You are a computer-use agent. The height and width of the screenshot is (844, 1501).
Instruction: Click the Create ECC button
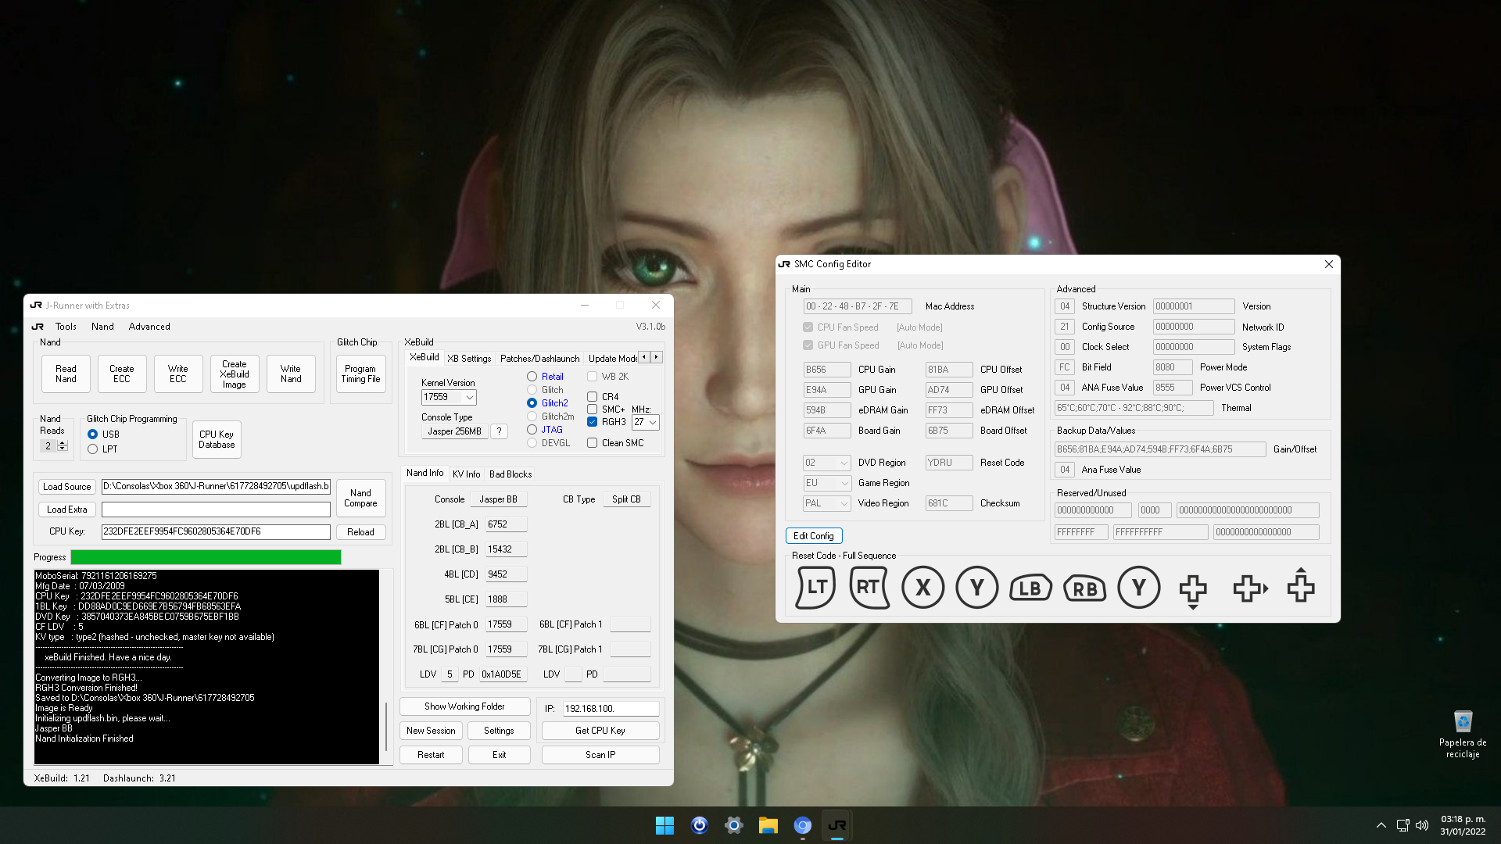pos(122,374)
